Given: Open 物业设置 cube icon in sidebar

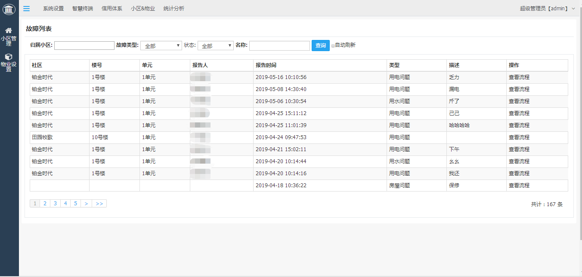Looking at the screenshot, I should 9,57.
